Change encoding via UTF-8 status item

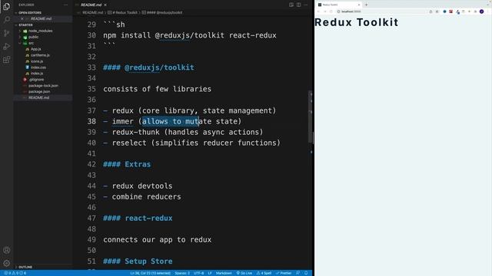[x=198, y=273]
